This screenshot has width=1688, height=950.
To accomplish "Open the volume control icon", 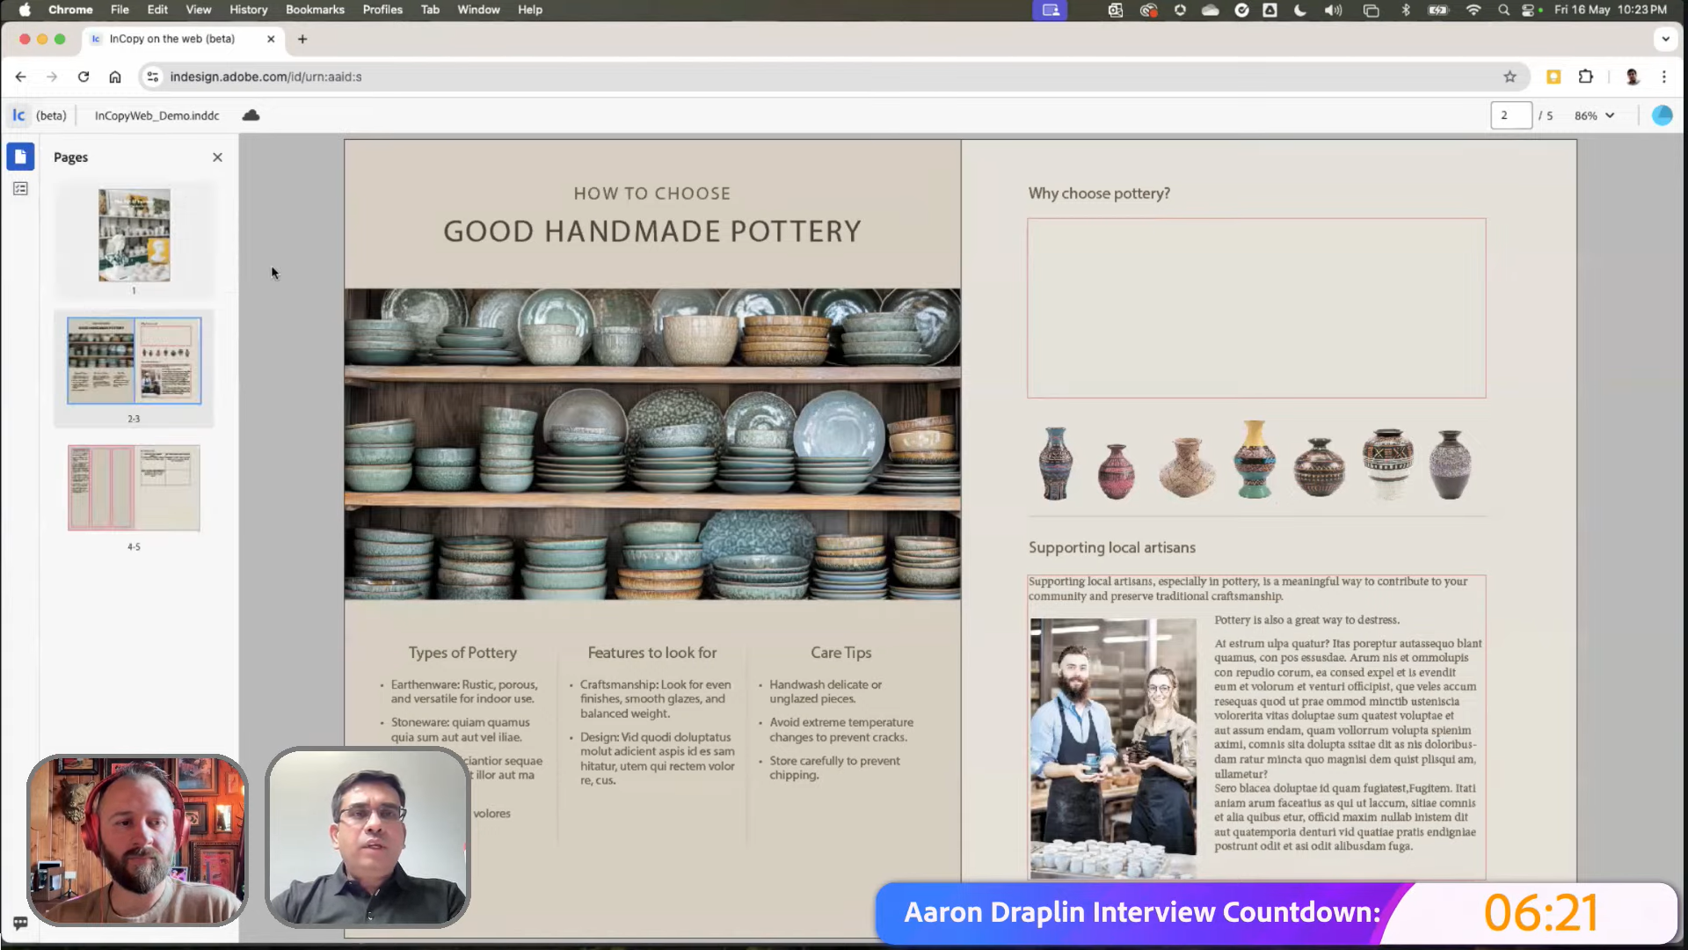I will tap(1334, 10).
